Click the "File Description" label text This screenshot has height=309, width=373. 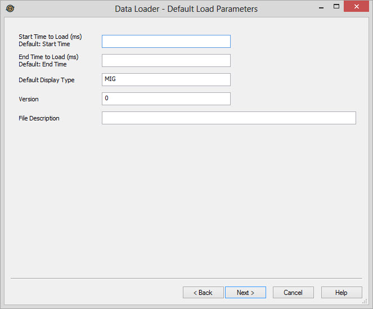[39, 118]
